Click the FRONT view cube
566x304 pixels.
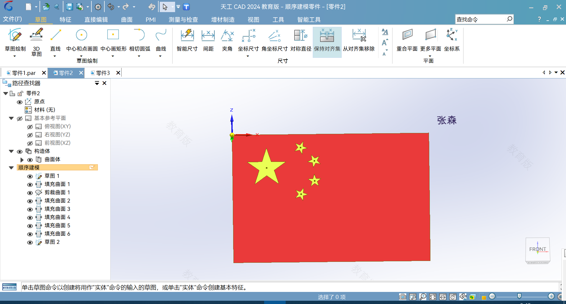(538, 250)
